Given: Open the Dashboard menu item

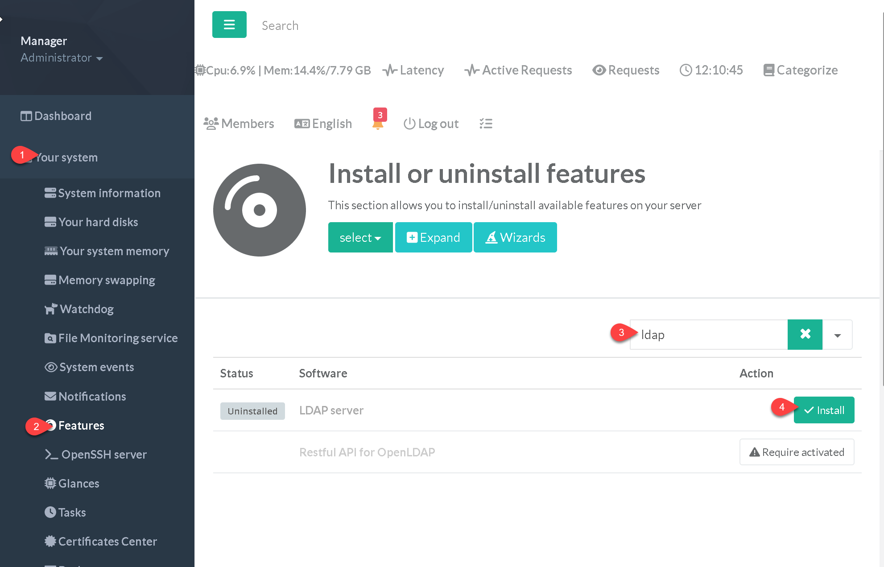Looking at the screenshot, I should tap(62, 116).
